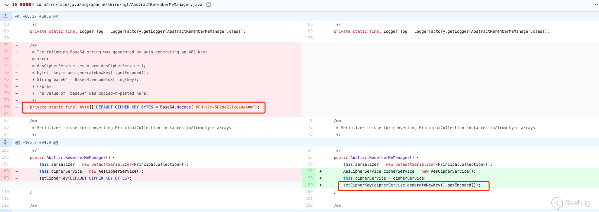Select deleted line number 108
This screenshot has width=599, height=212.
6,171
